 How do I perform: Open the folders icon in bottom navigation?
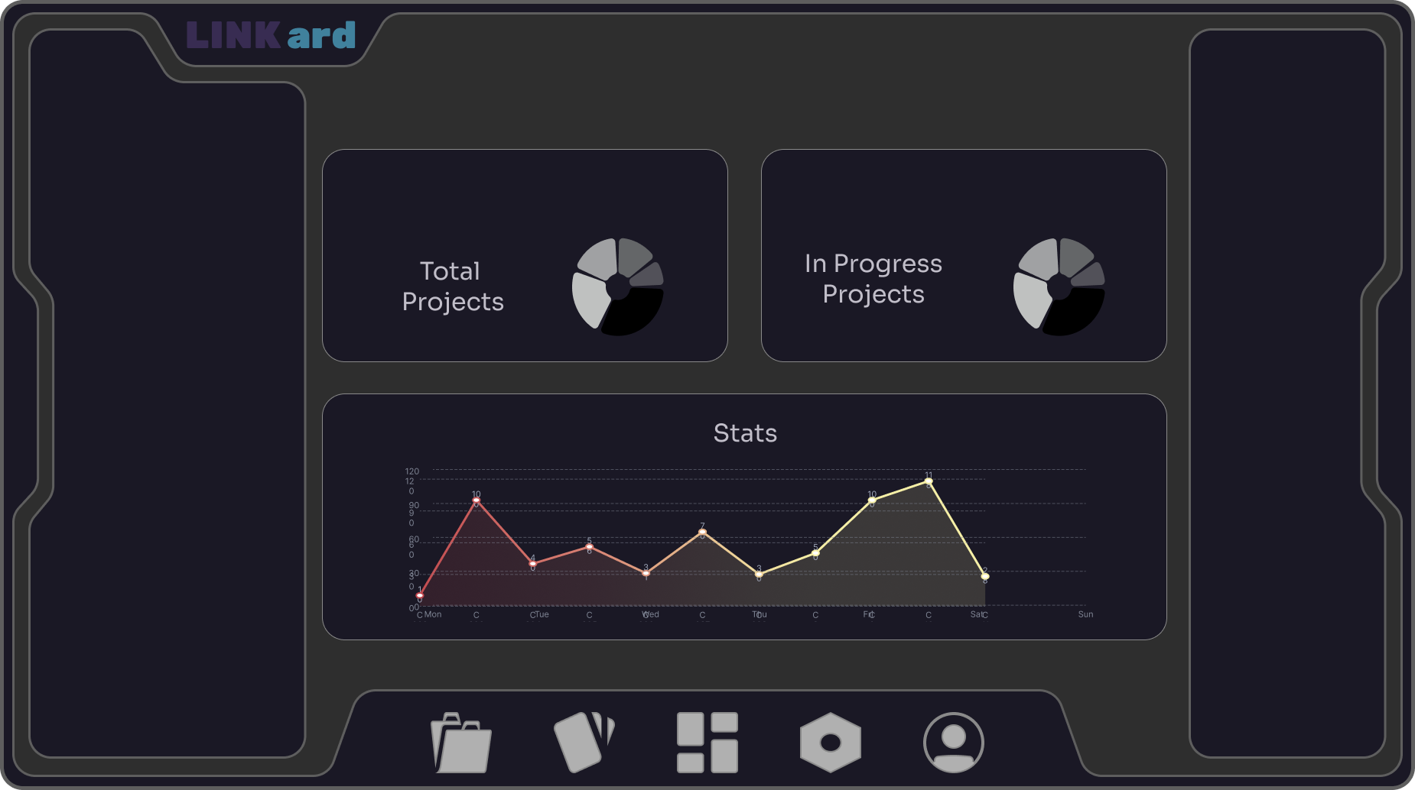coord(461,743)
